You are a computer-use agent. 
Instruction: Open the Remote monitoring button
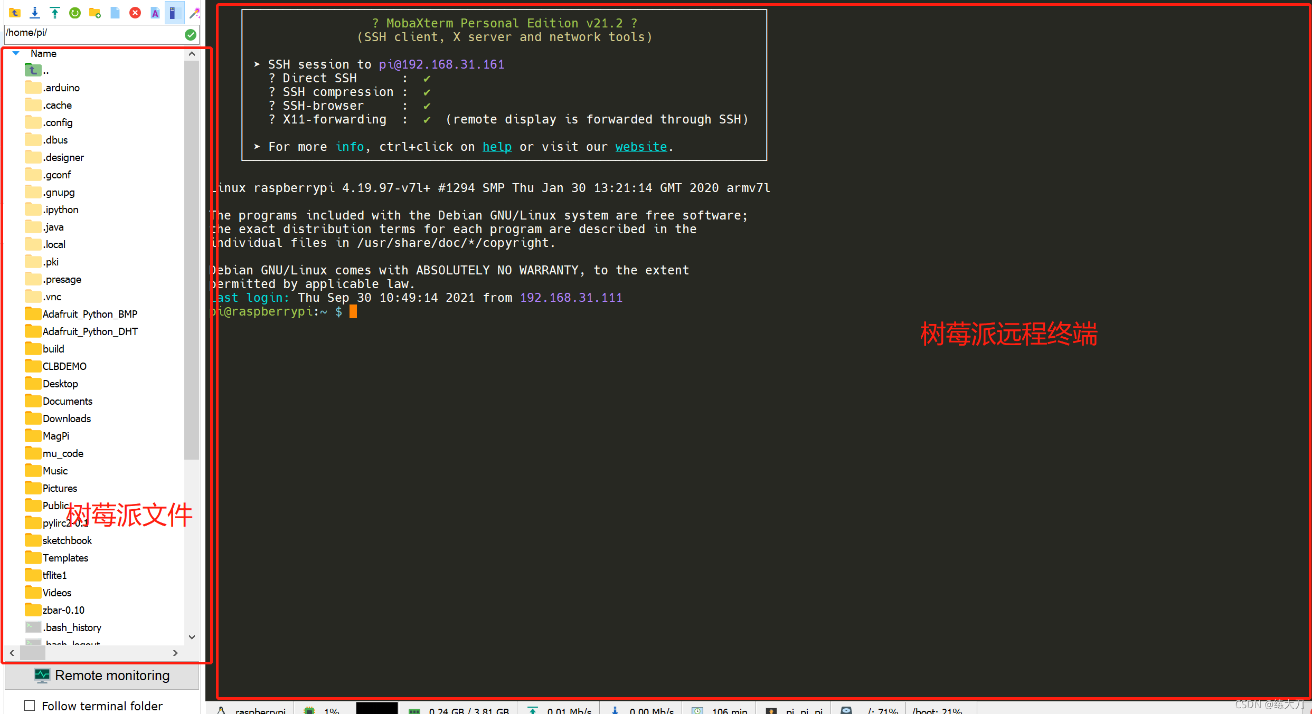tap(102, 675)
